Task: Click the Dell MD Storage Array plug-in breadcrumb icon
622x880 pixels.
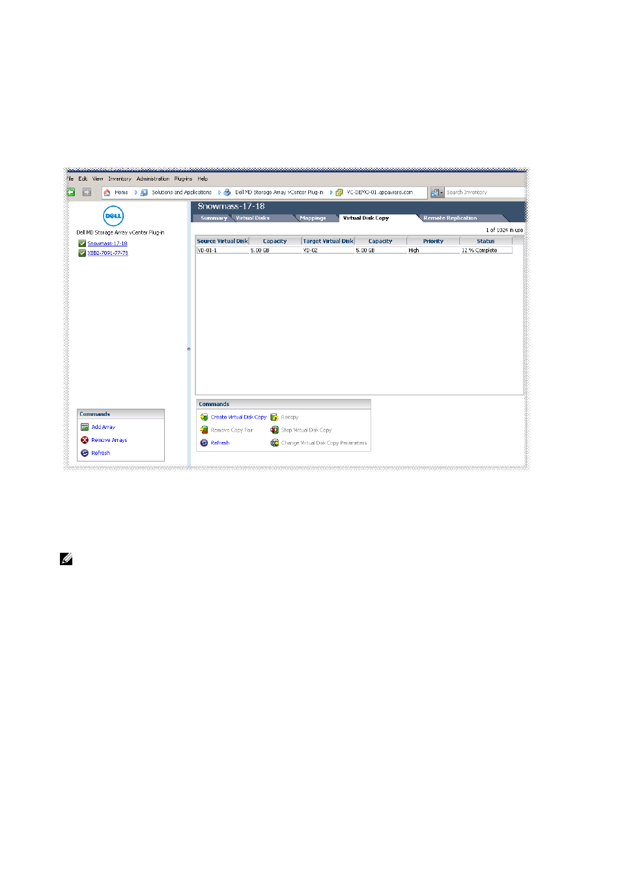Action: (x=227, y=192)
